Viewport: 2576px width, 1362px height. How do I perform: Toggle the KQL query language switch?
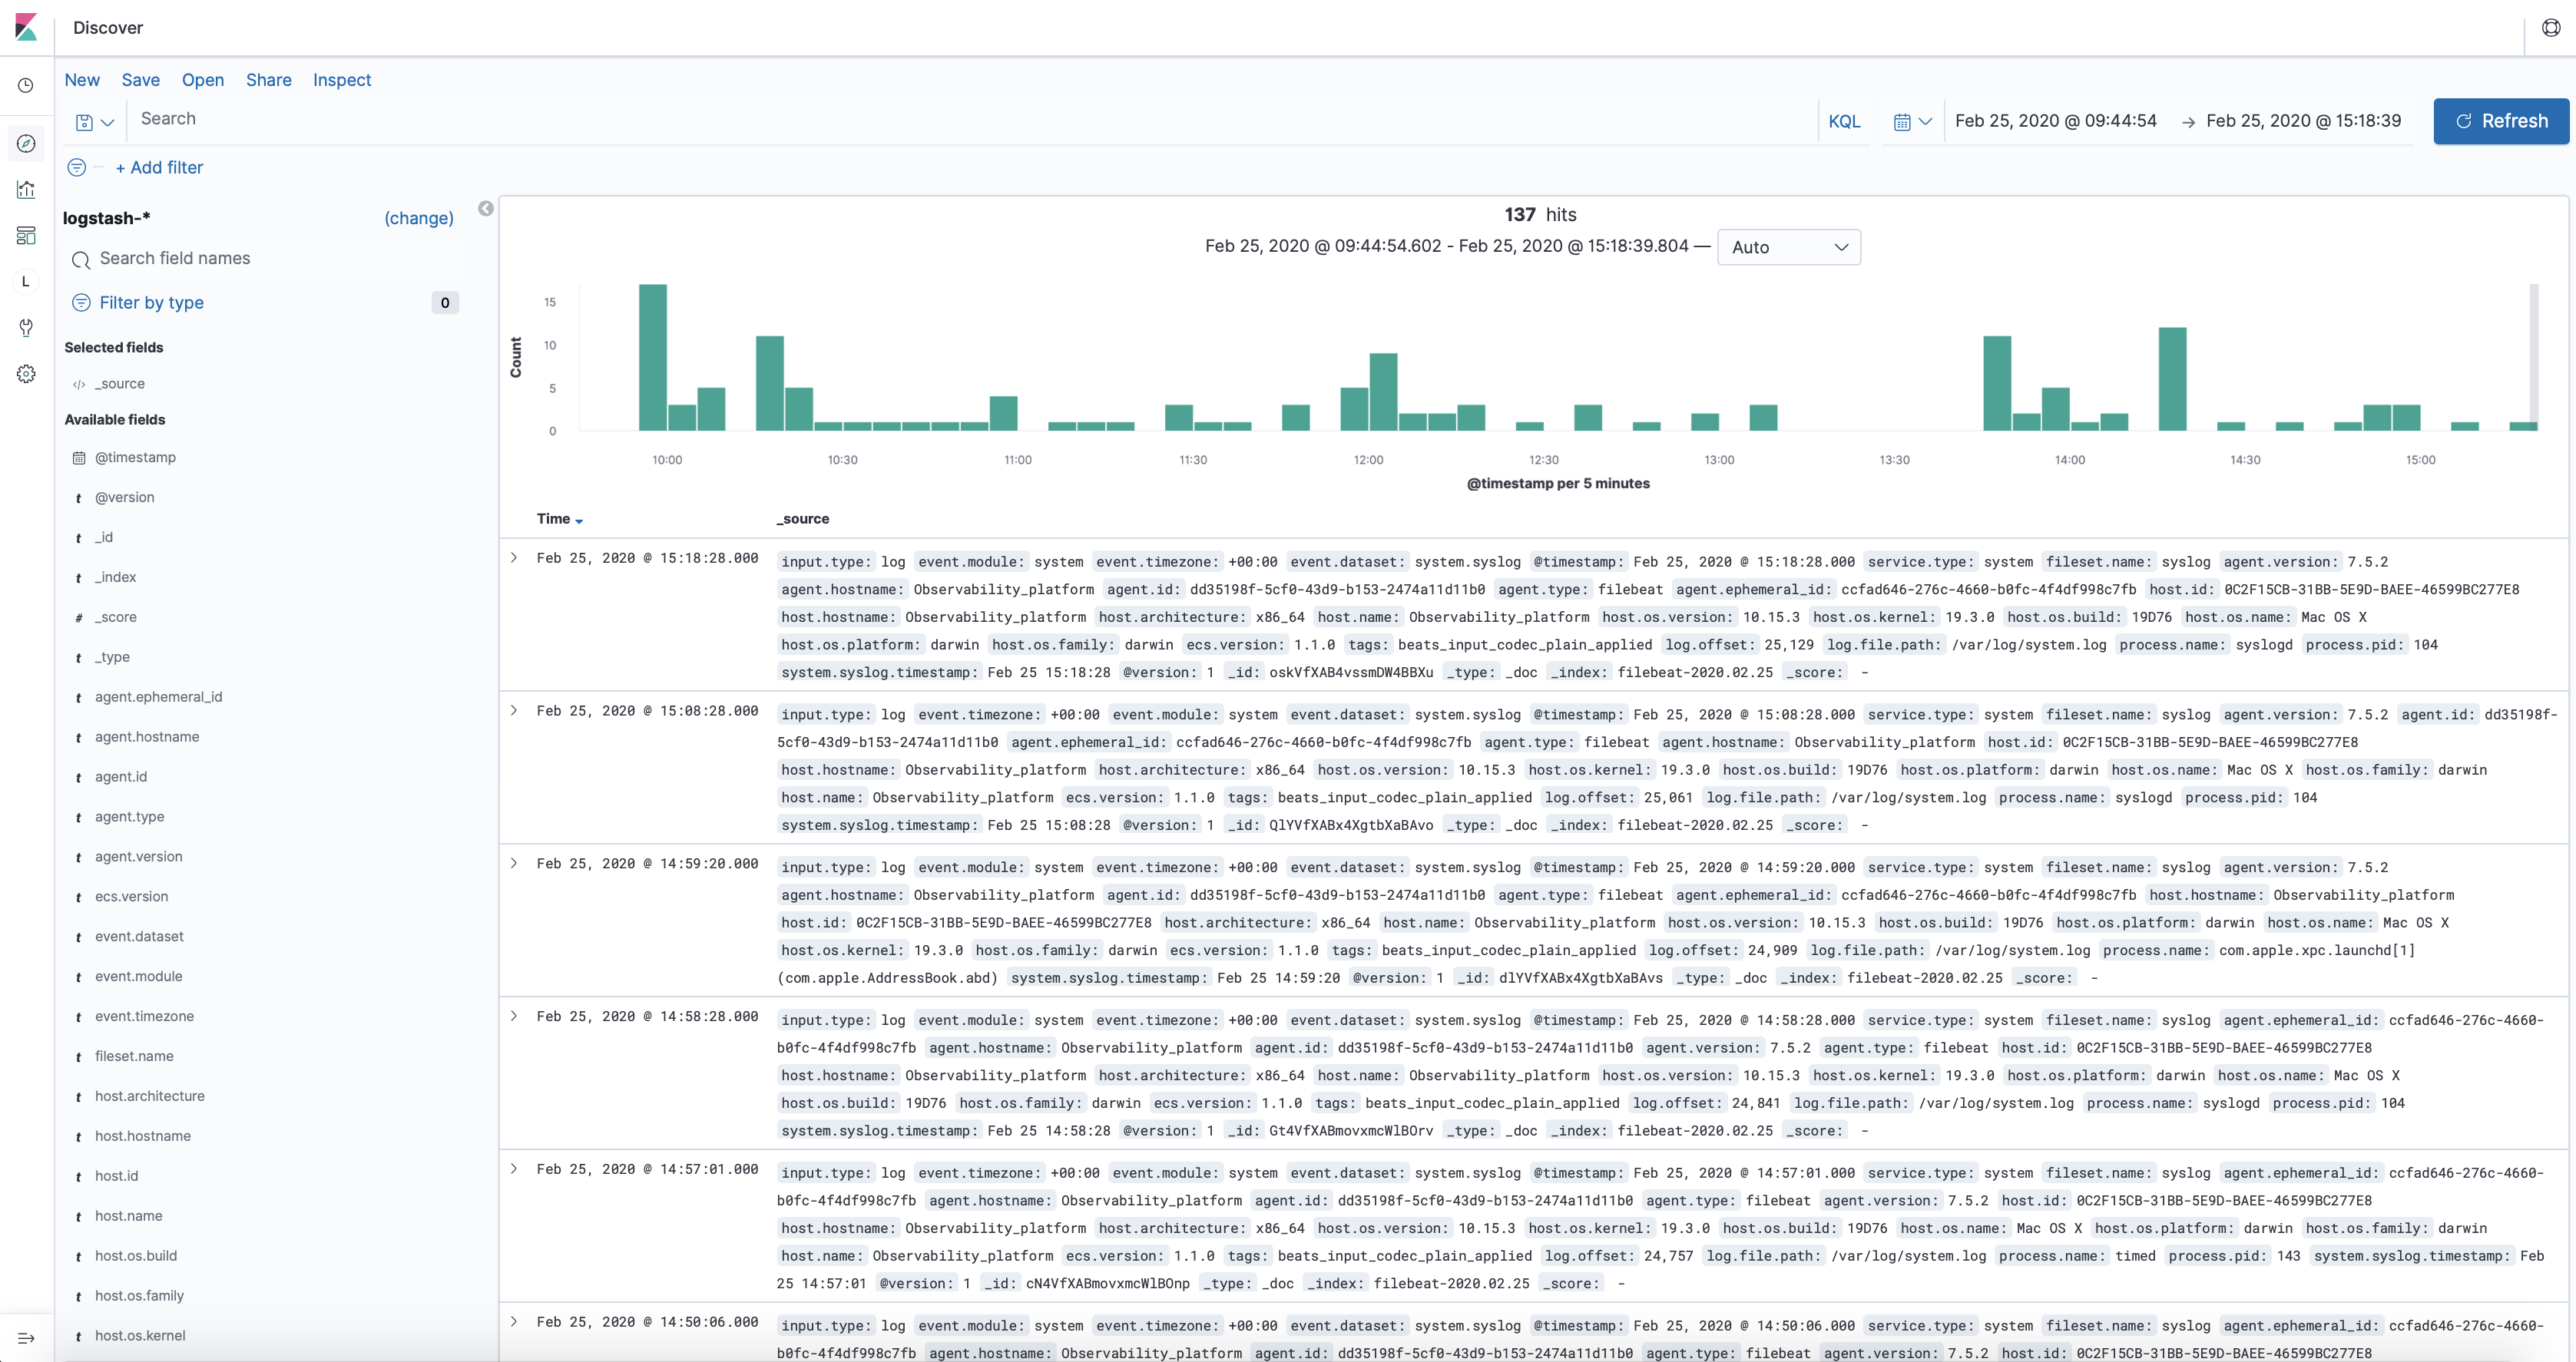click(x=1844, y=121)
